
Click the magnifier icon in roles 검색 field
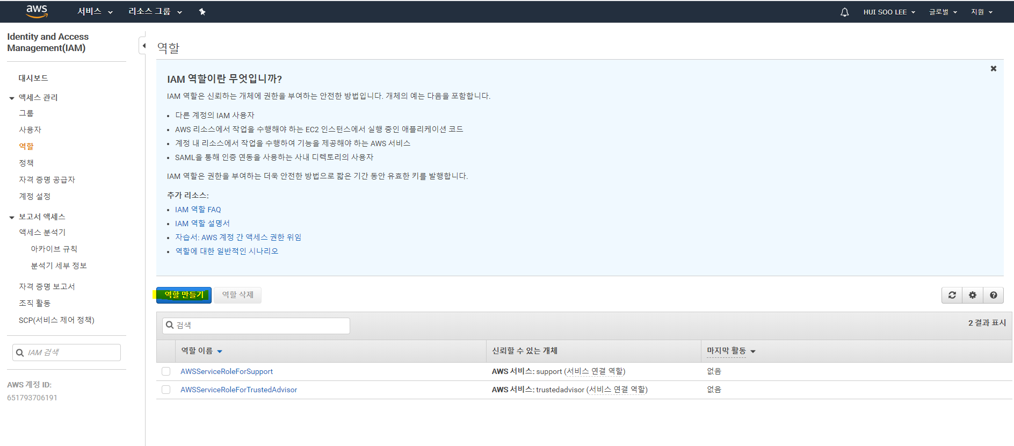tap(170, 325)
